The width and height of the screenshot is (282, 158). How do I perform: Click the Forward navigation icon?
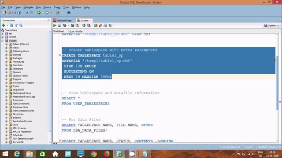coord(47,13)
